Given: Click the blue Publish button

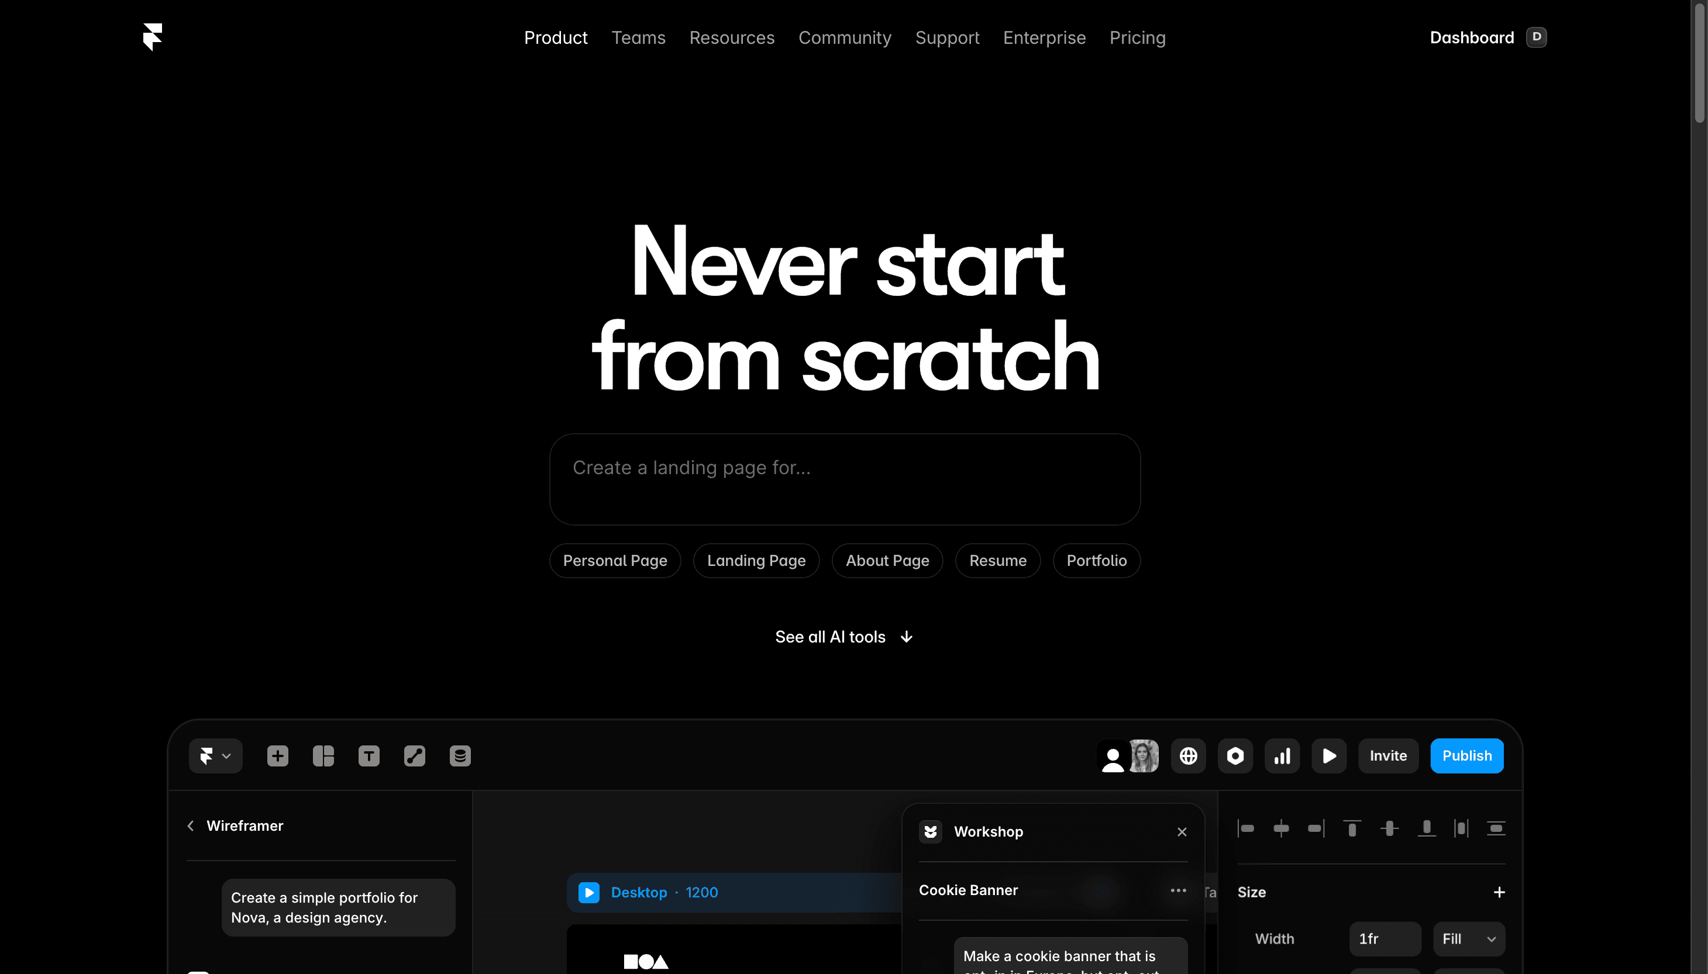Looking at the screenshot, I should 1467,756.
